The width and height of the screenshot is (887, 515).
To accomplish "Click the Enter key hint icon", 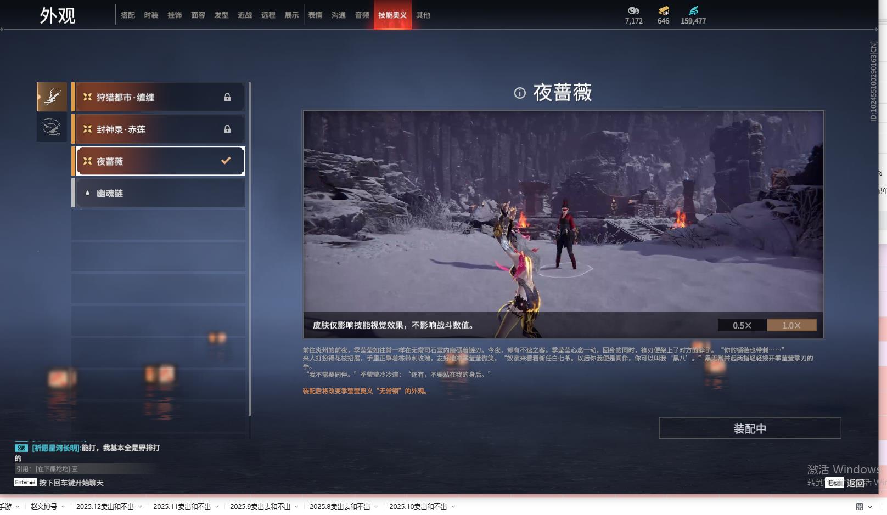I will coord(25,483).
